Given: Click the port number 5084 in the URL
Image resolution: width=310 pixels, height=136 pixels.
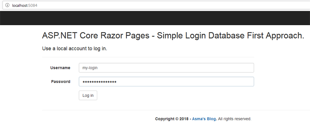Looking at the screenshot, I should tap(33, 5).
